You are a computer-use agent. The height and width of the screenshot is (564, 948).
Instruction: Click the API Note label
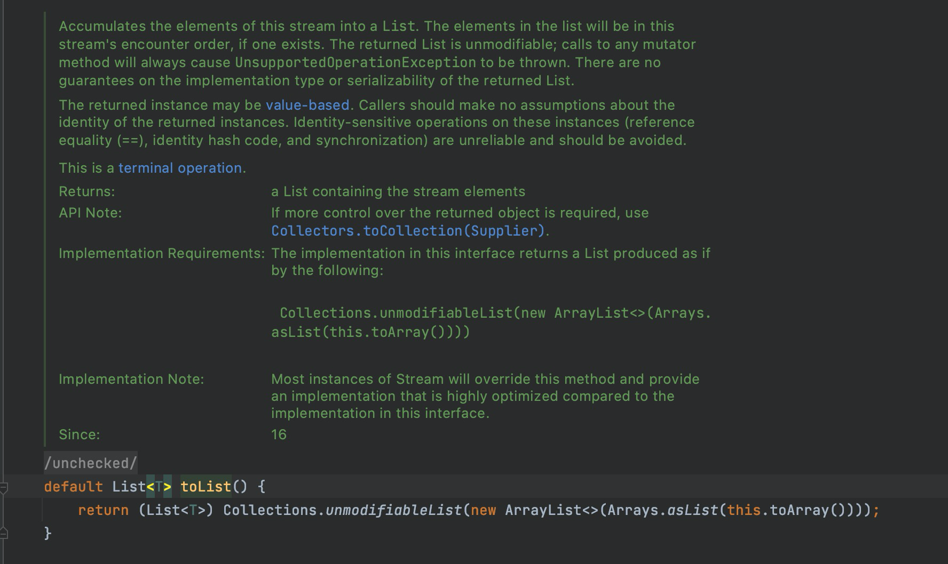point(90,213)
